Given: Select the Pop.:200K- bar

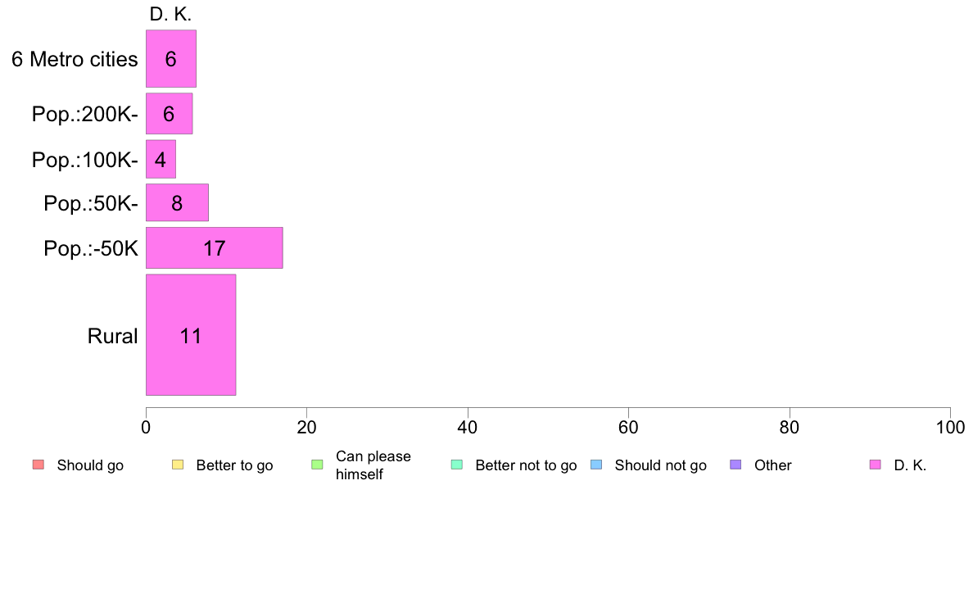Looking at the screenshot, I should (x=169, y=114).
